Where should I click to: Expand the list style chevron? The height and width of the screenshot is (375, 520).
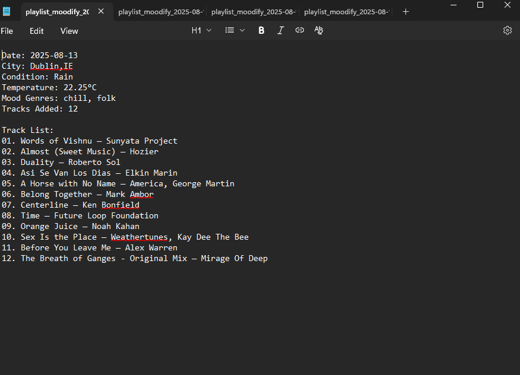pyautogui.click(x=242, y=30)
